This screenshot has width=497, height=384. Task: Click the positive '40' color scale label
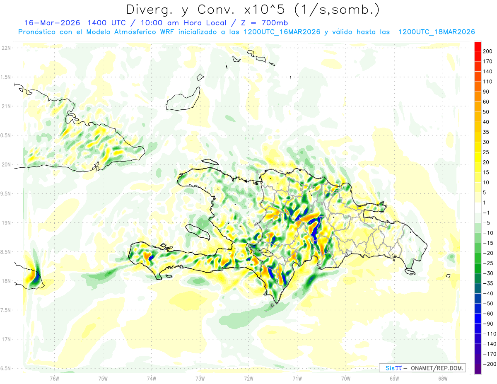(x=486, y=122)
